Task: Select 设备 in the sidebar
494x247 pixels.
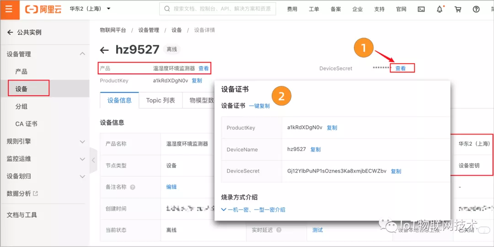Action: coord(21,89)
